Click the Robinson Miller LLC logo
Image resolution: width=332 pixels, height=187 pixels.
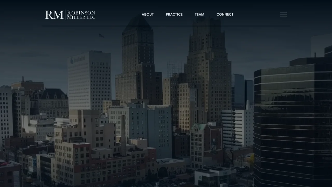click(70, 15)
